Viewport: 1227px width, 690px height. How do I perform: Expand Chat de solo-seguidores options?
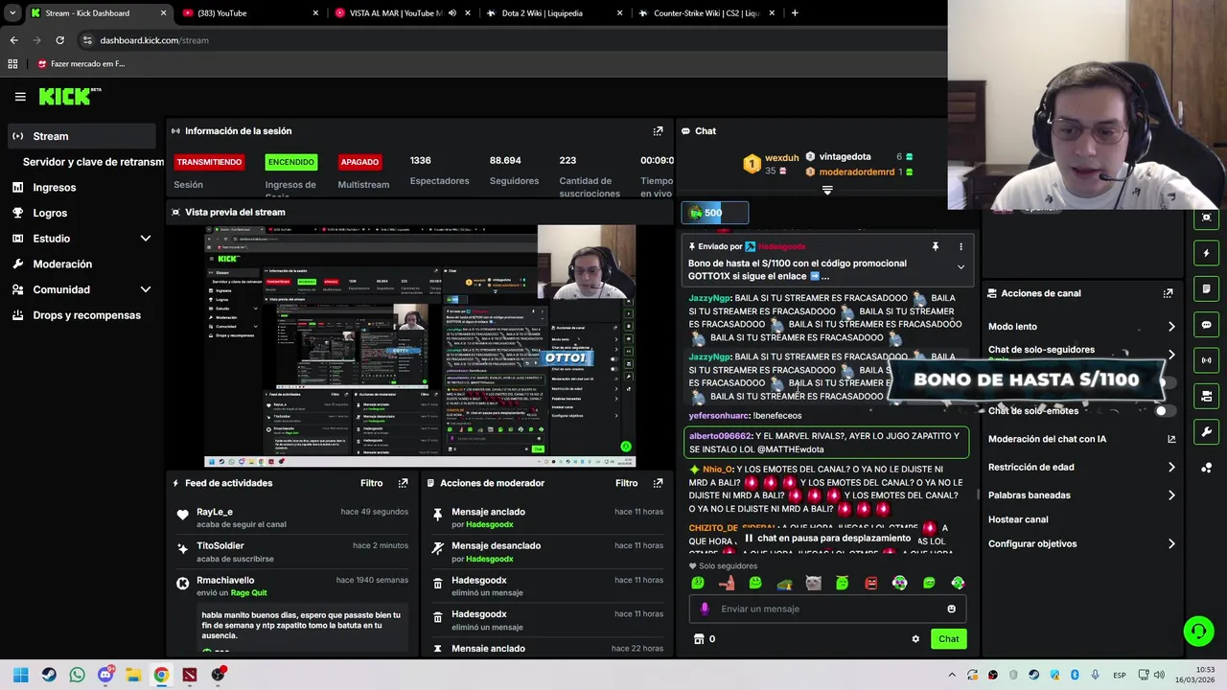coord(1171,355)
